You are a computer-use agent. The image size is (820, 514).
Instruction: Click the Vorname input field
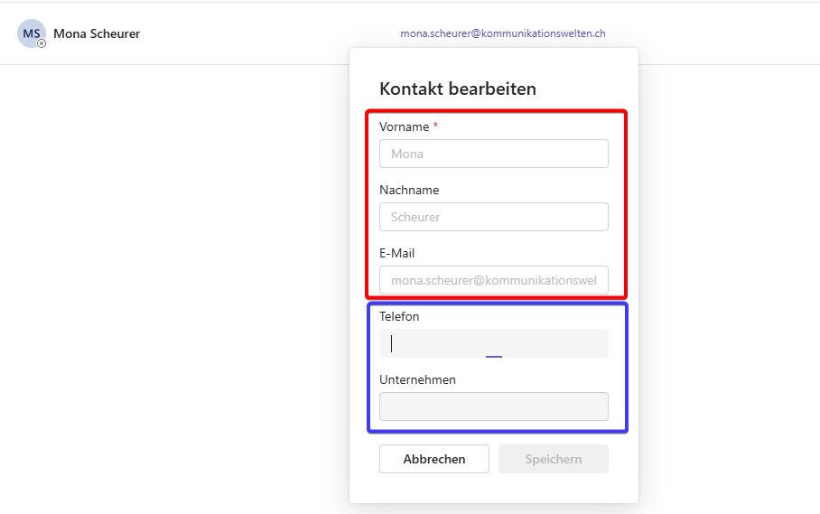pos(493,154)
